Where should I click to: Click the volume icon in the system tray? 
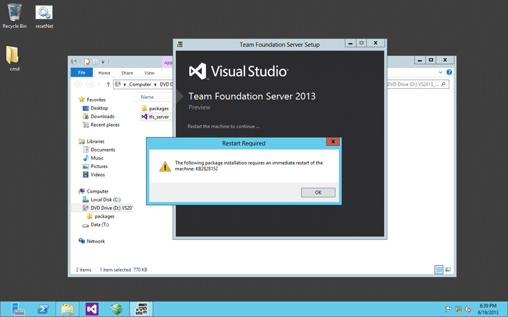click(x=467, y=309)
